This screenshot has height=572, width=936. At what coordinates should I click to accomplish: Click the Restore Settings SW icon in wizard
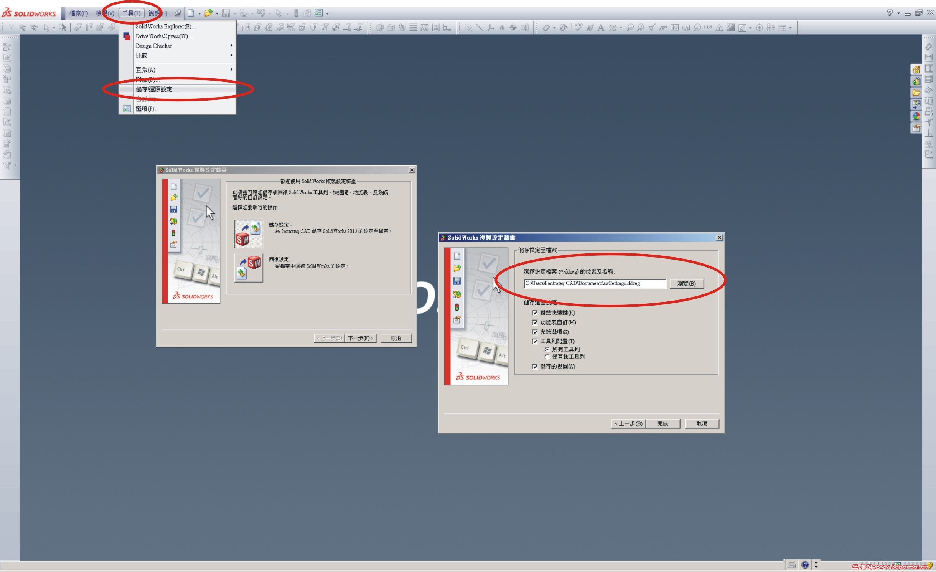pos(249,268)
